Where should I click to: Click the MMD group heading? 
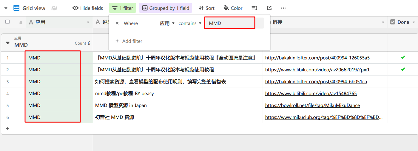(x=21, y=45)
